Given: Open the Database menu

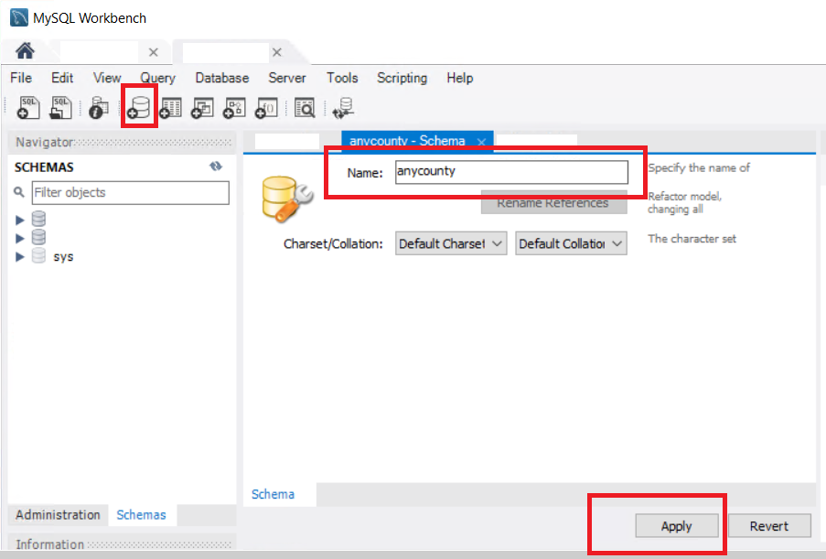Looking at the screenshot, I should click(x=222, y=78).
